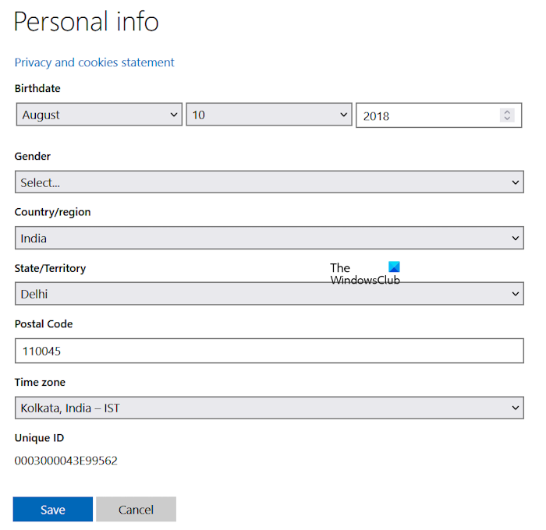Click the Birthdate field label
The height and width of the screenshot is (530, 546).
[37, 88]
